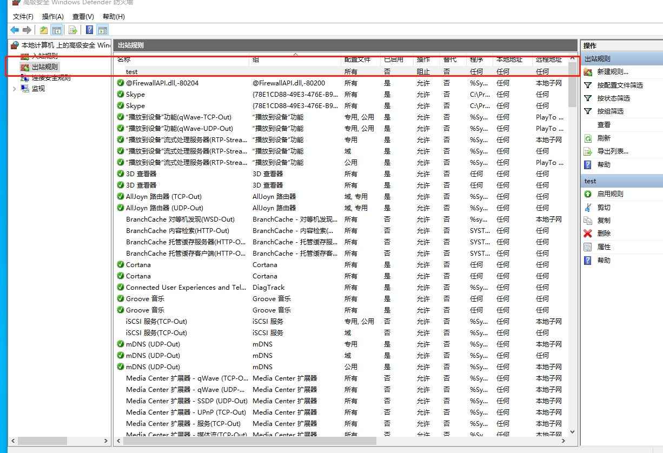
Task: Sort by the 组 column header
Action: point(295,59)
